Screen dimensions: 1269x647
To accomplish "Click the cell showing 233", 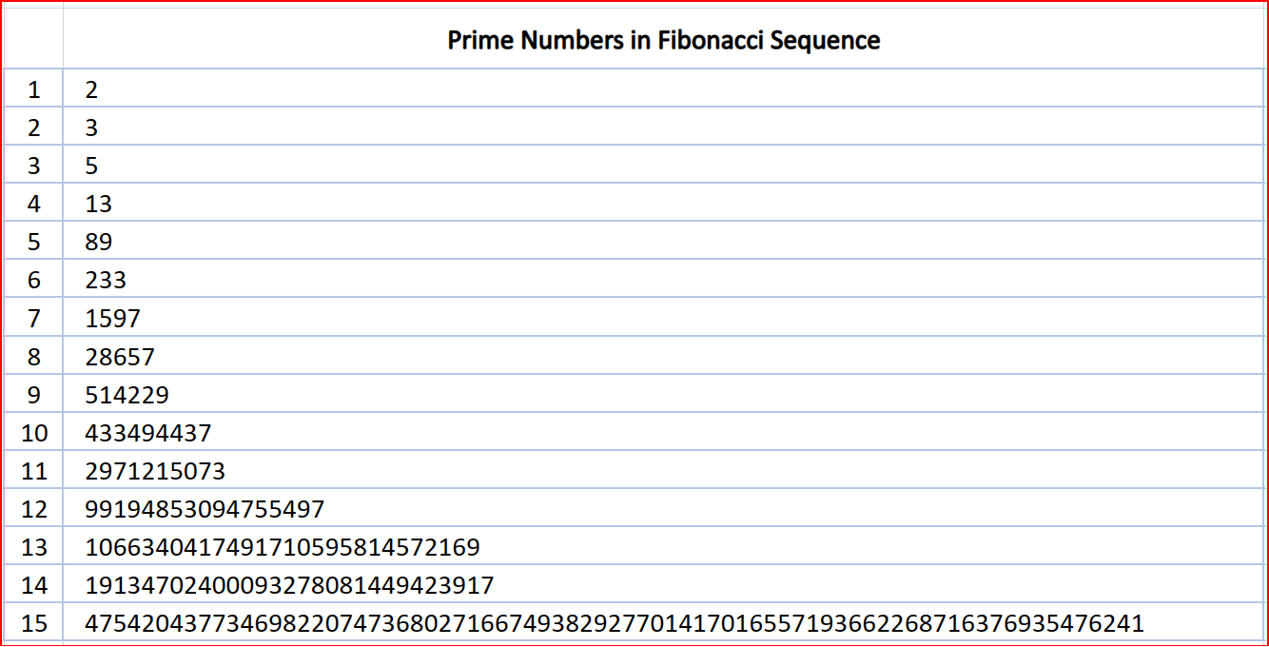I will click(105, 280).
